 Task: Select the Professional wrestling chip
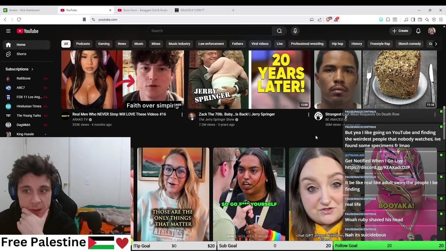(307, 44)
